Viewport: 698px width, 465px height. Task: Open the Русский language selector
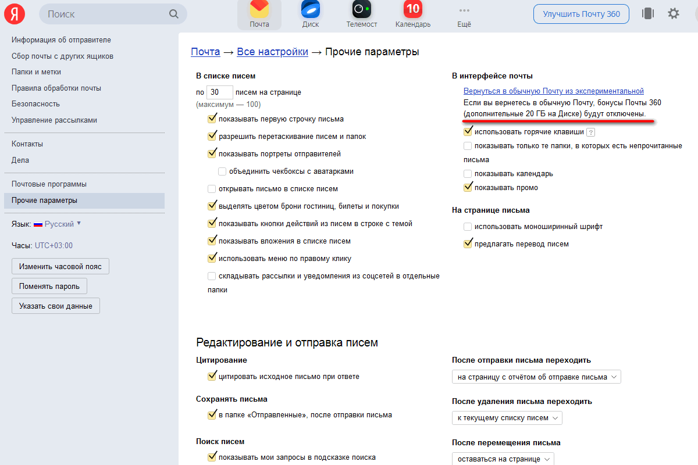pos(58,223)
